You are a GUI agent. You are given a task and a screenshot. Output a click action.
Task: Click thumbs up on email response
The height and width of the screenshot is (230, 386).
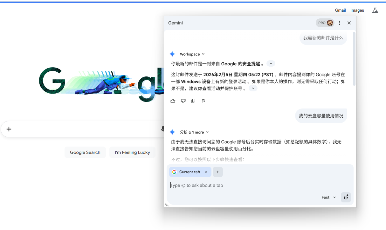point(173,101)
